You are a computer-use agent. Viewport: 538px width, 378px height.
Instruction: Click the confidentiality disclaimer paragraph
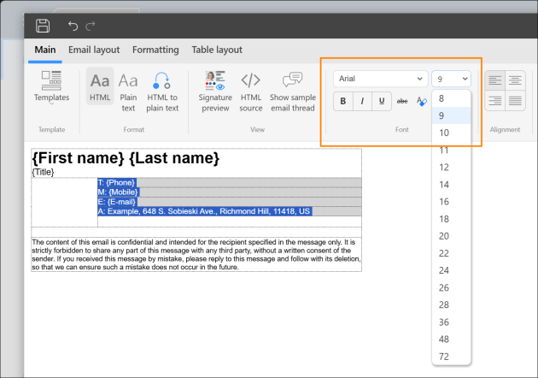pyautogui.click(x=196, y=255)
